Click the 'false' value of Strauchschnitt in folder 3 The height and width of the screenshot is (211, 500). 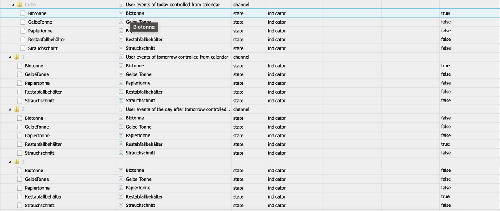[x=446, y=205]
